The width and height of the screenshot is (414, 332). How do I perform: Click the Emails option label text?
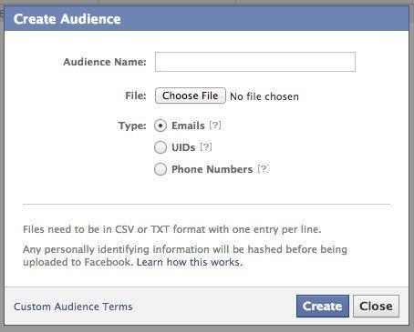pos(188,126)
